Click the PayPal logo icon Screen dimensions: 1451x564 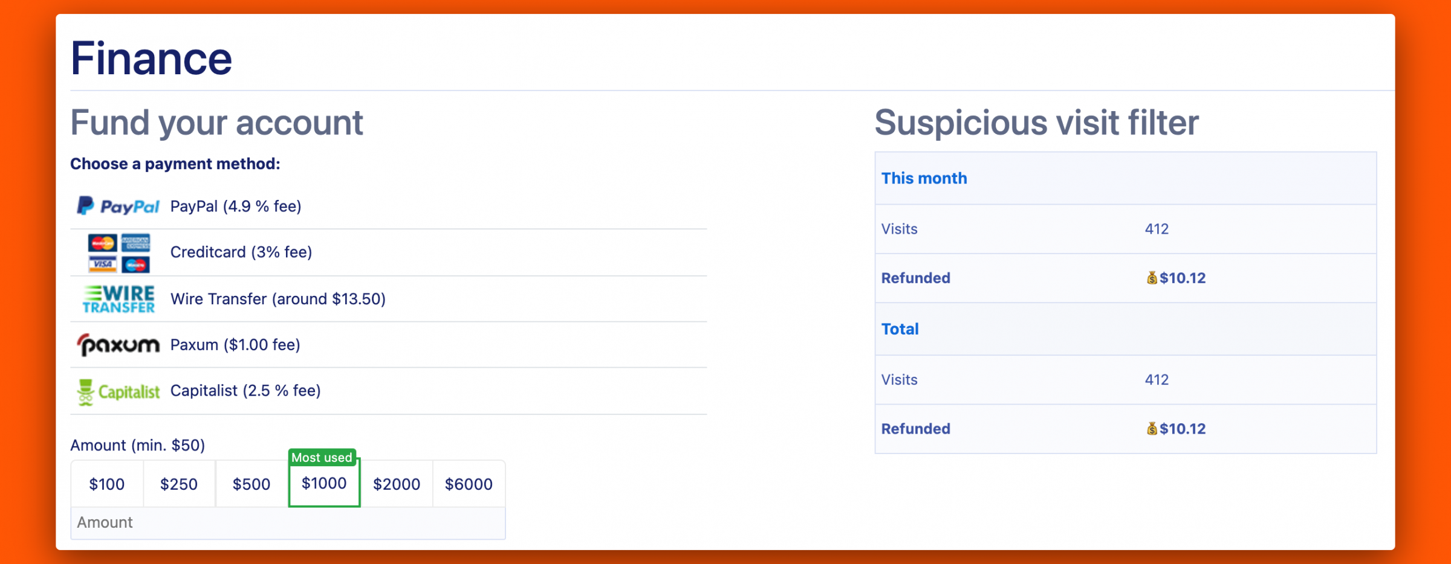point(118,207)
